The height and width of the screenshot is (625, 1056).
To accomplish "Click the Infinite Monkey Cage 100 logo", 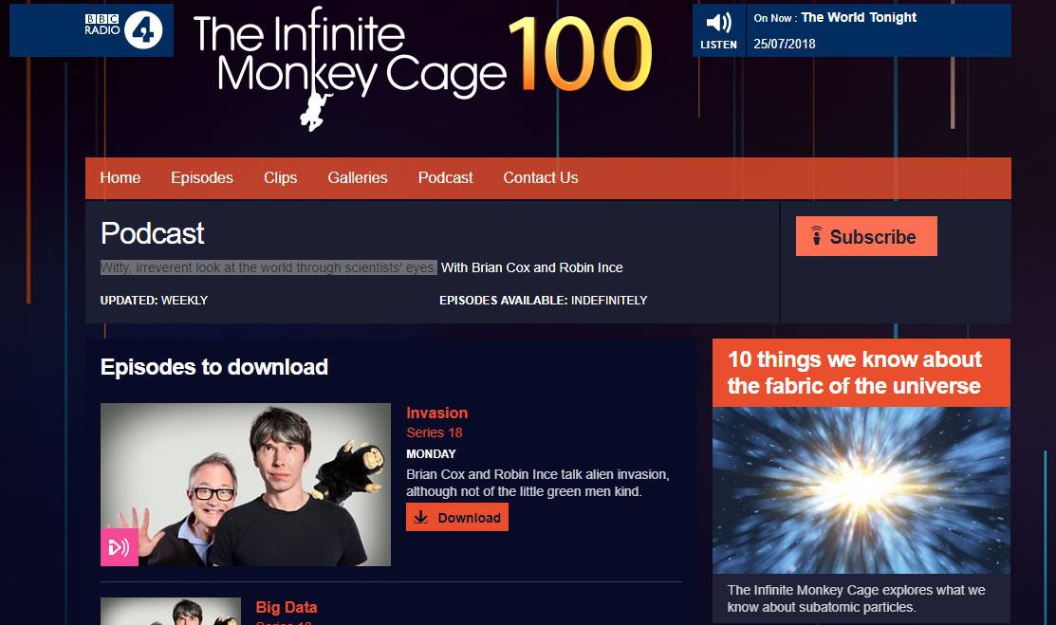I will [423, 67].
